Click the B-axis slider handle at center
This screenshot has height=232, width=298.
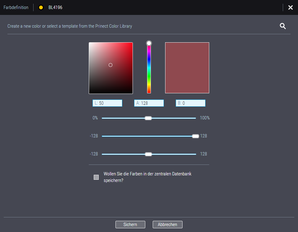[148, 154]
